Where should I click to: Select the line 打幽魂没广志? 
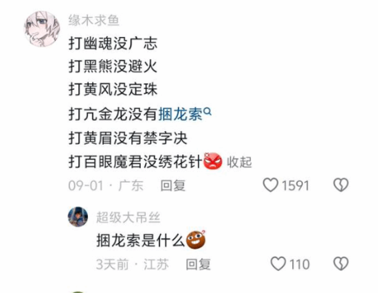pos(113,44)
